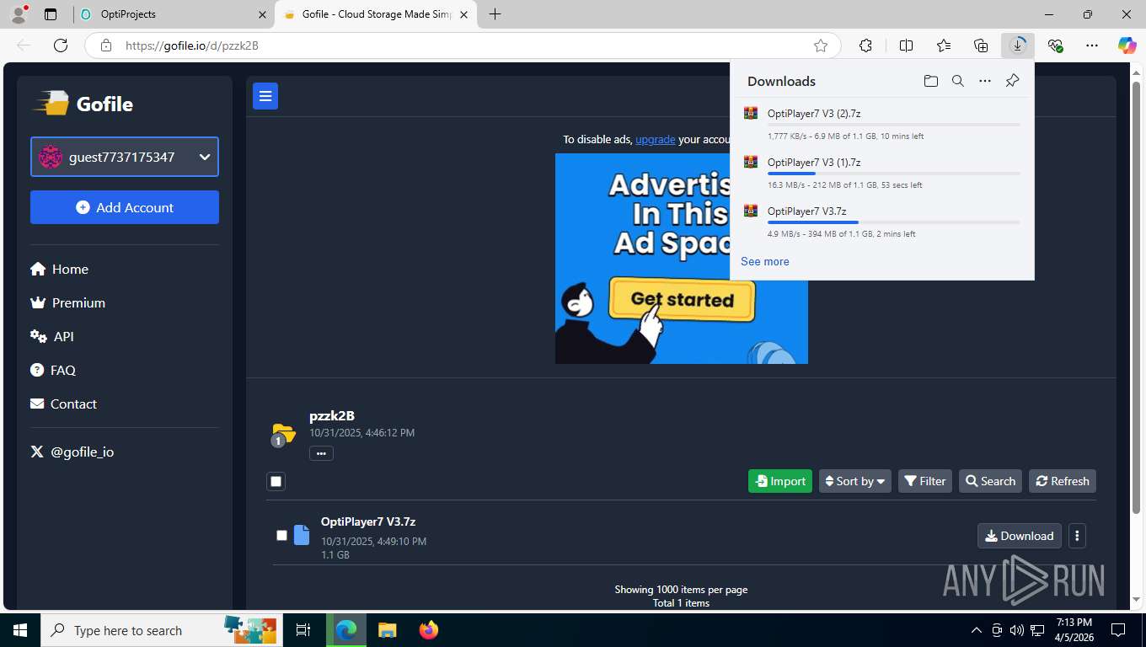Viewport: 1146px width, 647px height.
Task: Toggle Split screen icon in toolbar
Action: click(907, 45)
